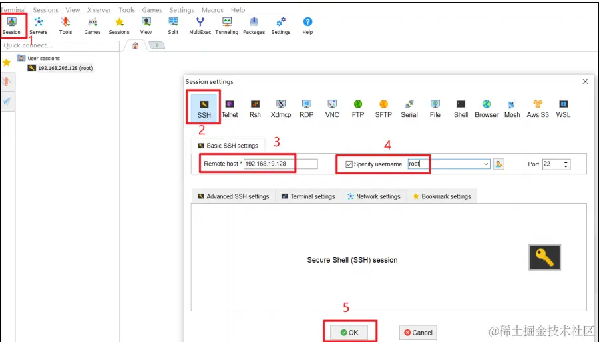
Task: Toggle the Specify username checkbox
Action: (x=349, y=164)
